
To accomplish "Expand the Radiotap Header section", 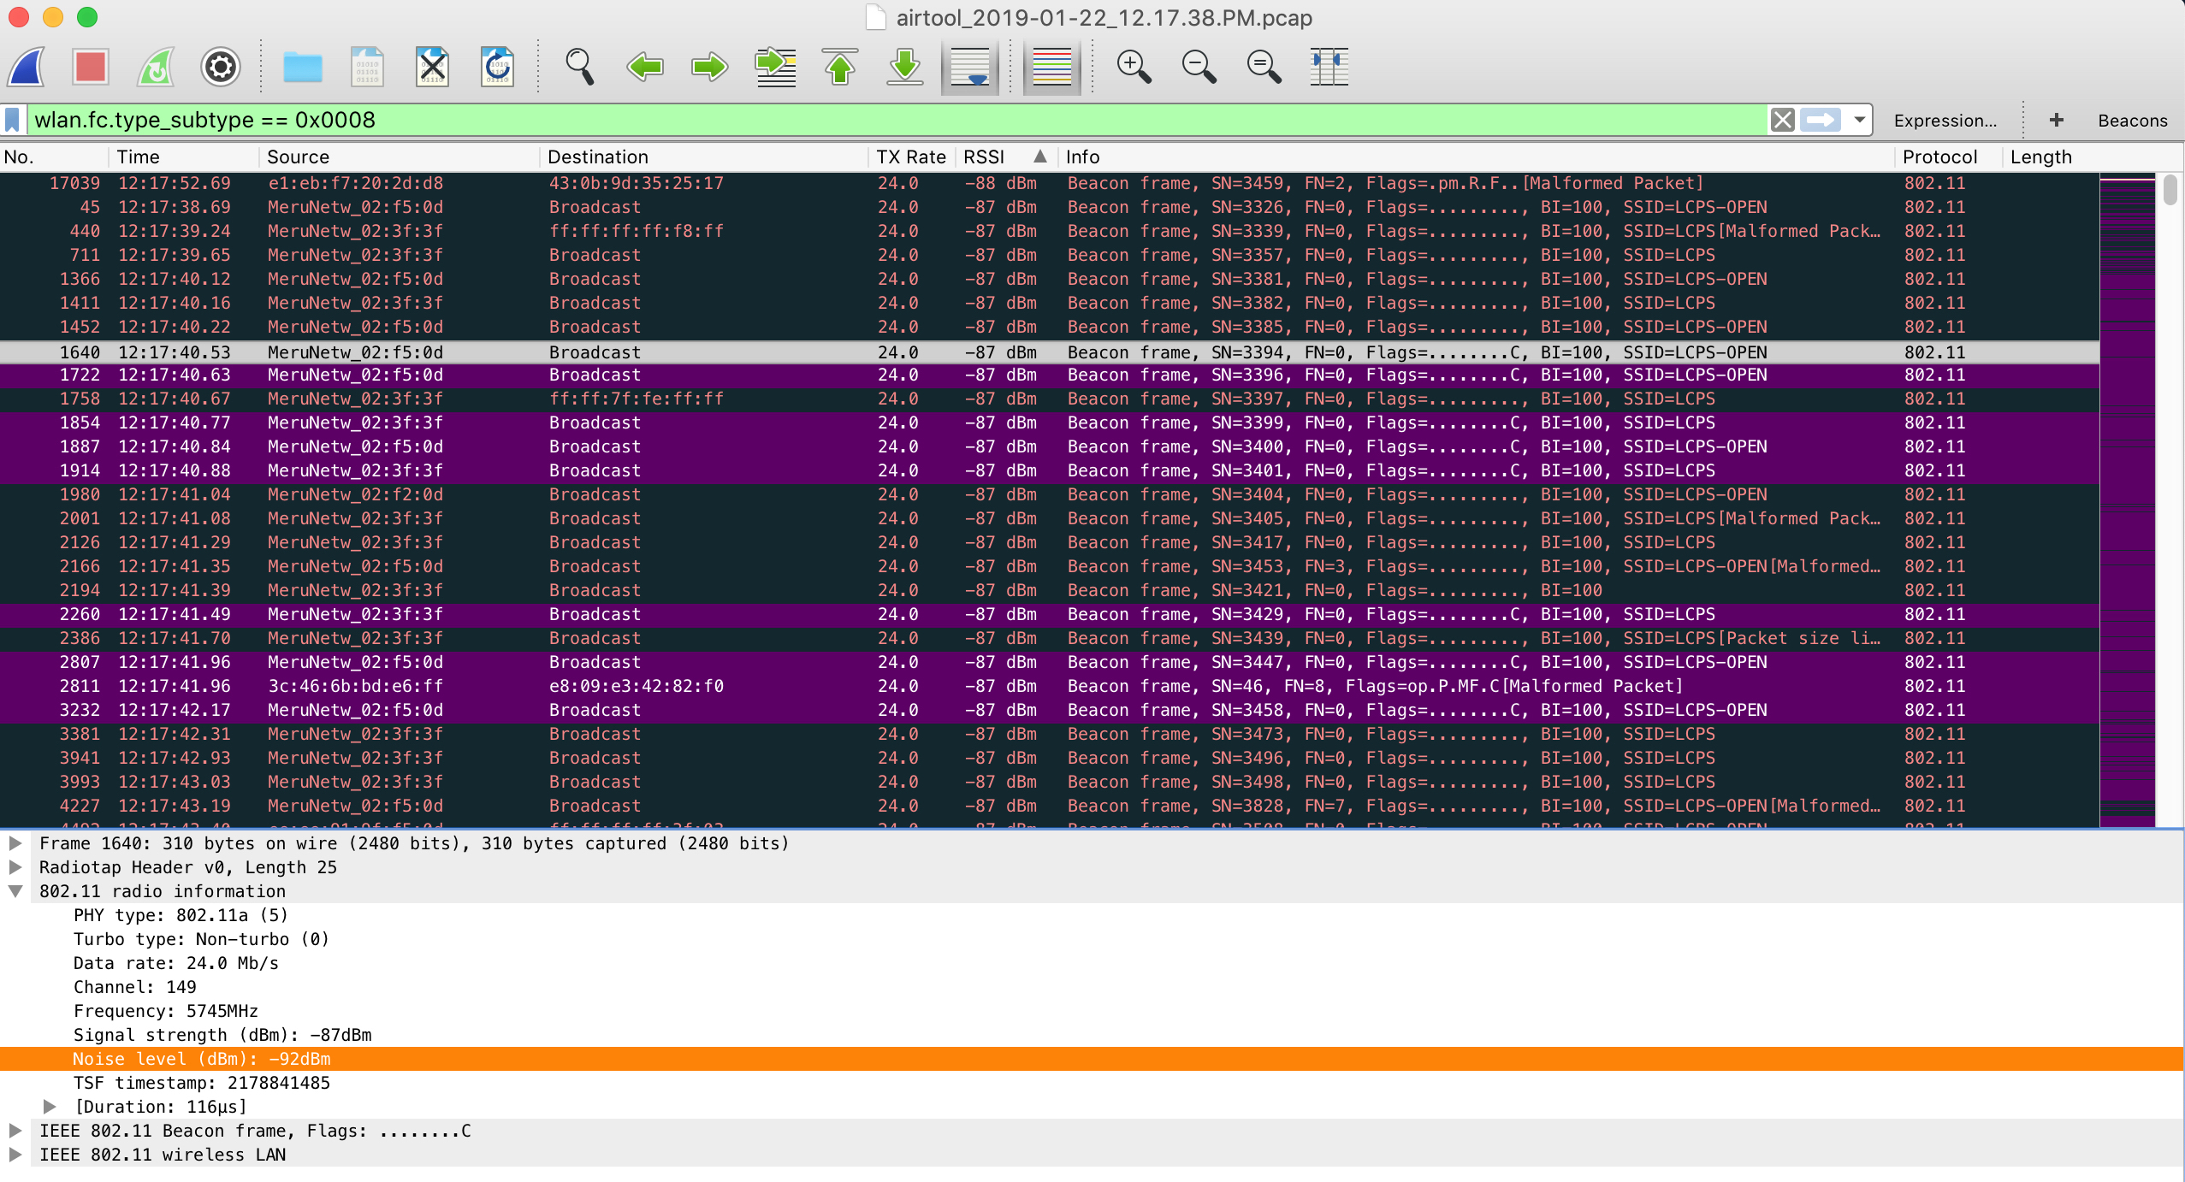I will tap(15, 867).
